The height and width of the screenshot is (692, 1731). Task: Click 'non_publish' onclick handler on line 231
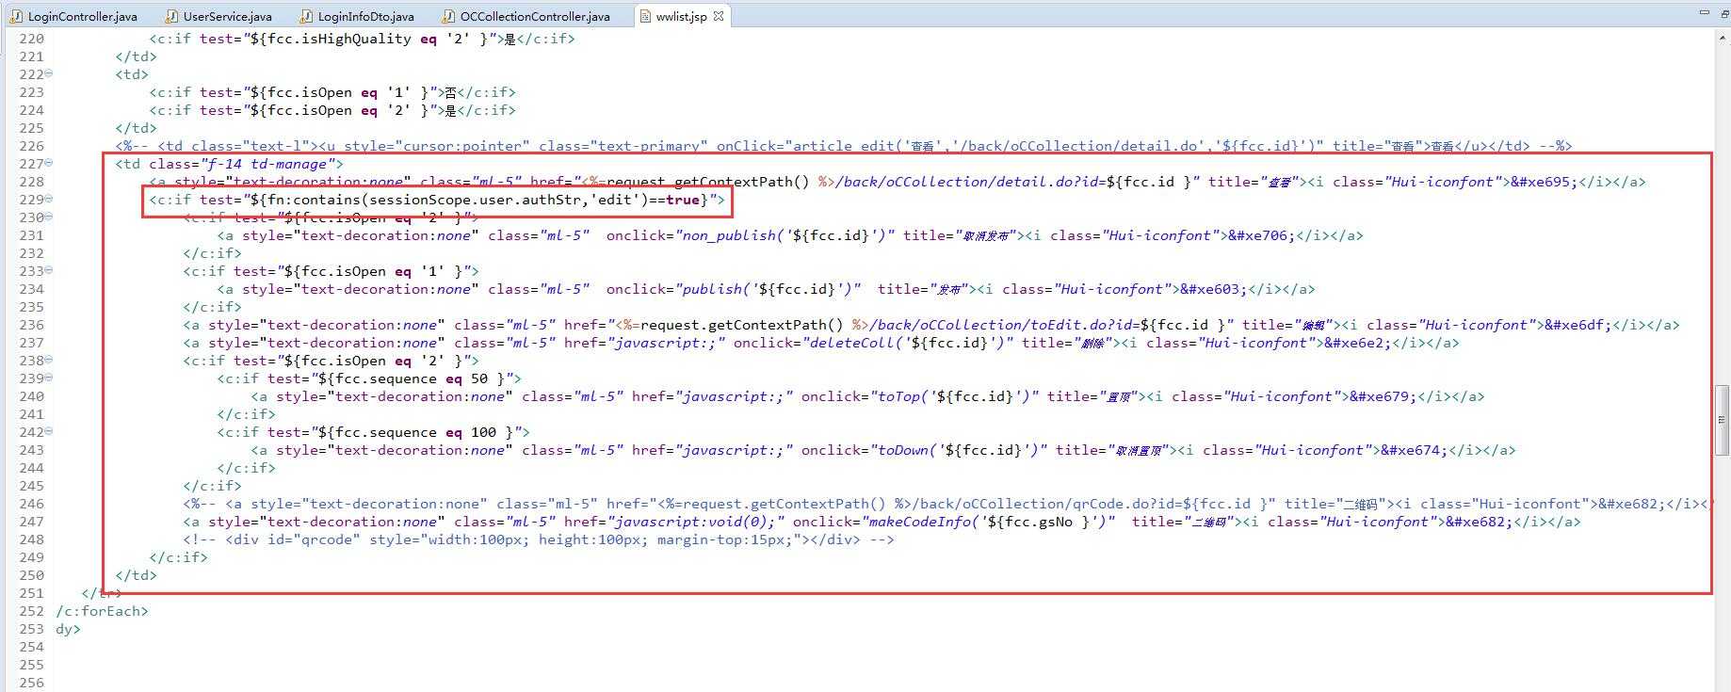tap(728, 235)
